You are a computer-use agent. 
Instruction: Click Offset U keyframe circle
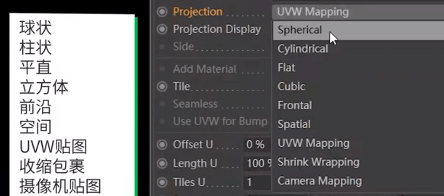(x=162, y=145)
